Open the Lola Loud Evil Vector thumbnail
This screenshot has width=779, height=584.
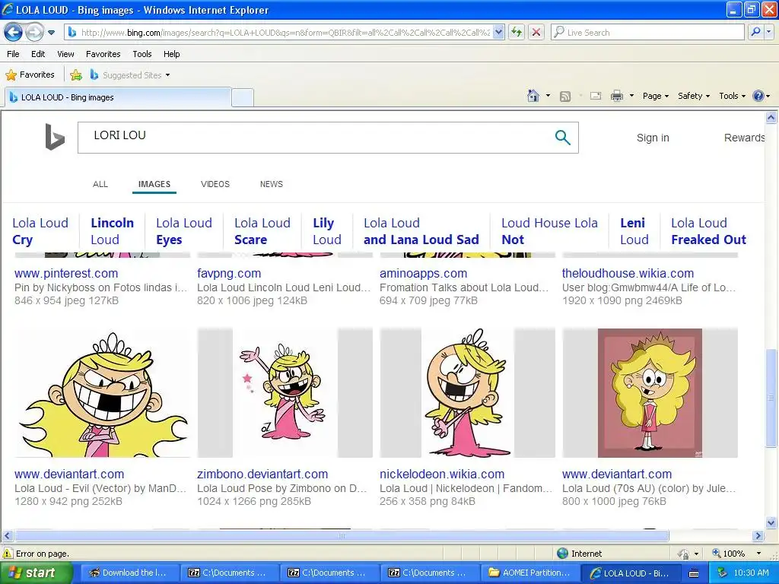point(103,393)
